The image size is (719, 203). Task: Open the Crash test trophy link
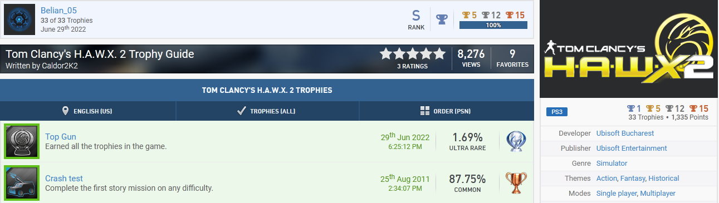pyautogui.click(x=64, y=179)
